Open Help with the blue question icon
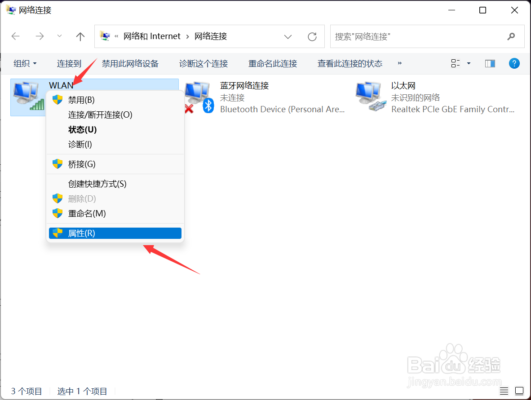531x400 pixels. point(514,63)
